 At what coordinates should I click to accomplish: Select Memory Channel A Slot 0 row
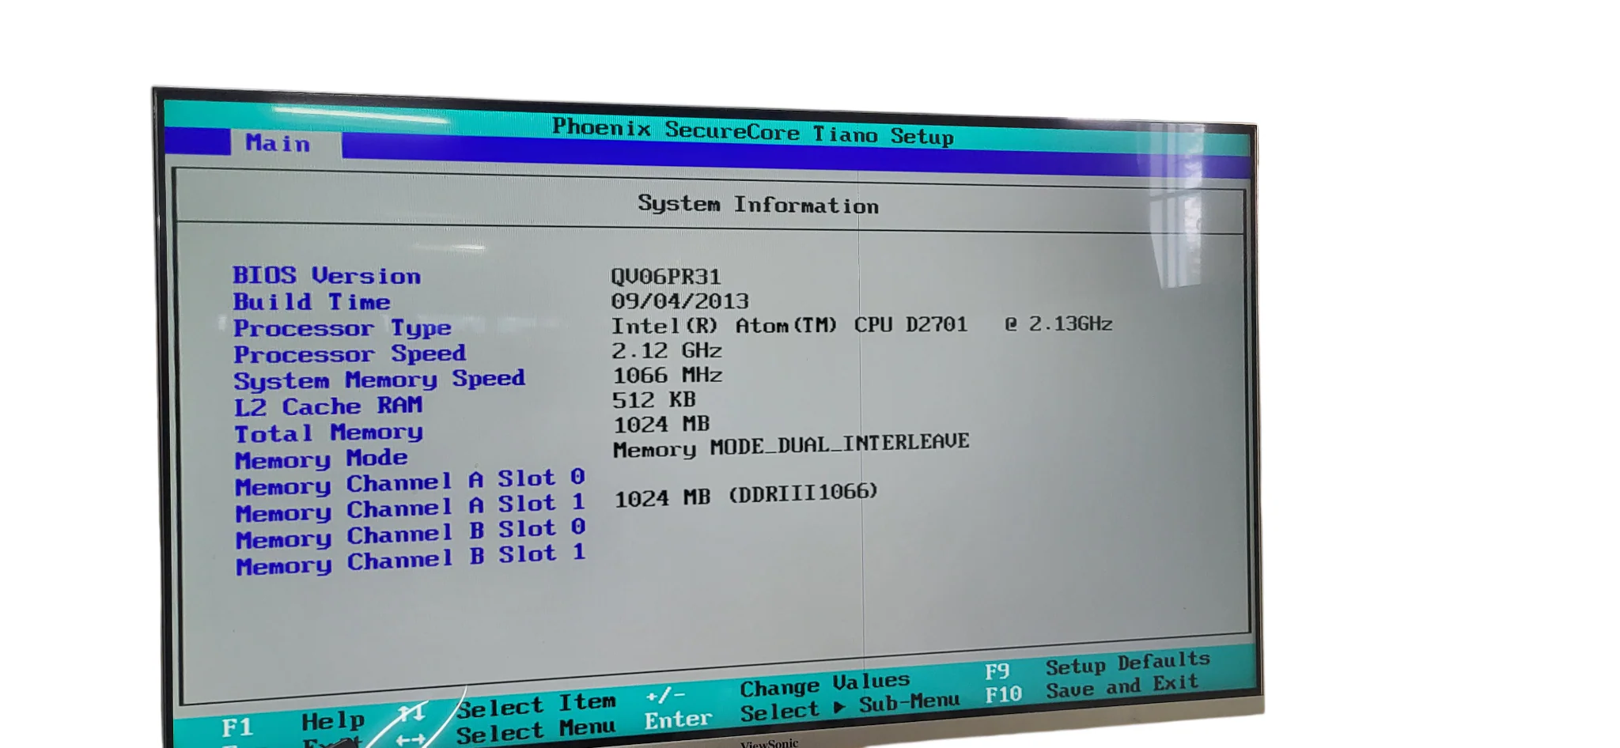point(411,482)
